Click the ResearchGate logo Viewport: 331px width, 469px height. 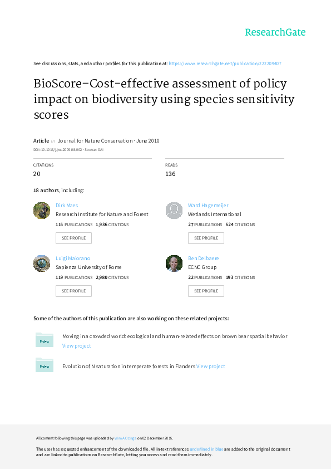(x=275, y=33)
